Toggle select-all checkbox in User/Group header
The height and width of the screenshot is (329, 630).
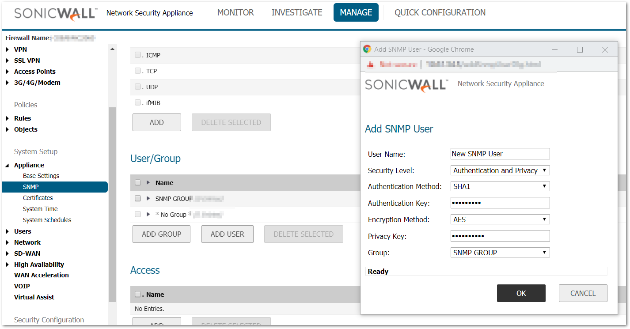(138, 183)
